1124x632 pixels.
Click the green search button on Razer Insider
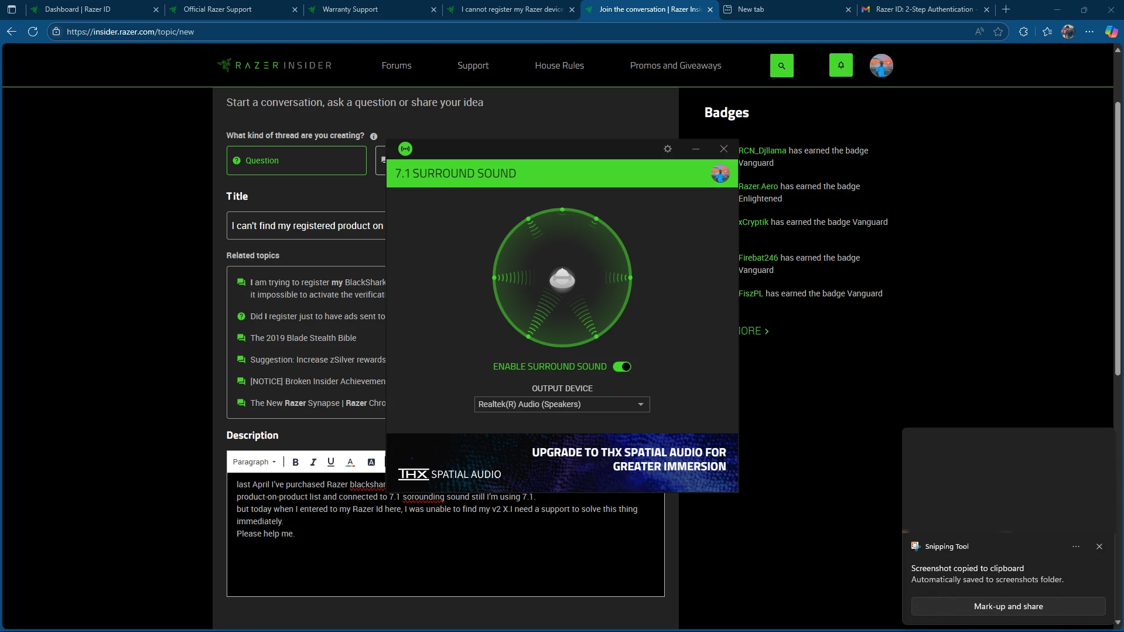coord(781,66)
